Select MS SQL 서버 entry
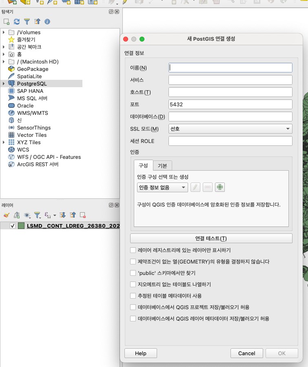The image size is (308, 367). 32,98
